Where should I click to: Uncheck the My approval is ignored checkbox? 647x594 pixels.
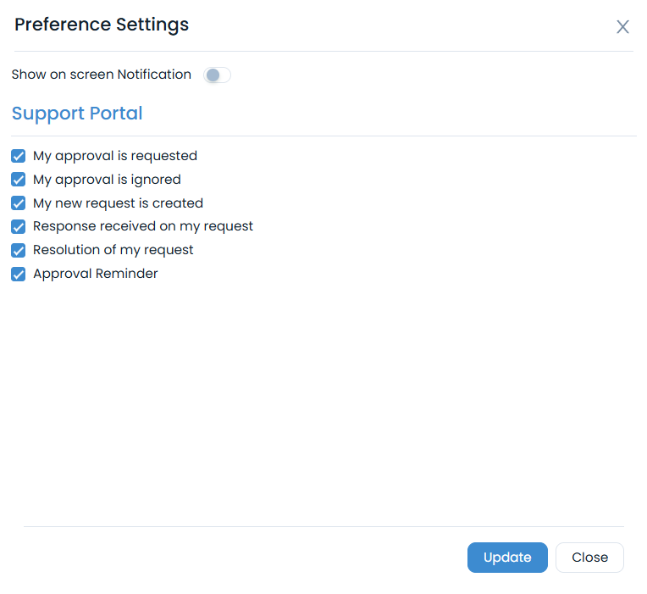(19, 180)
